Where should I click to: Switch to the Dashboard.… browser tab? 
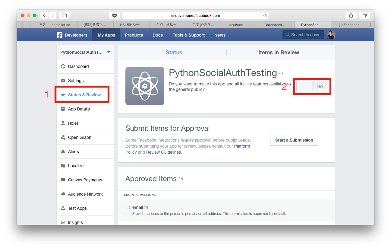point(276,25)
